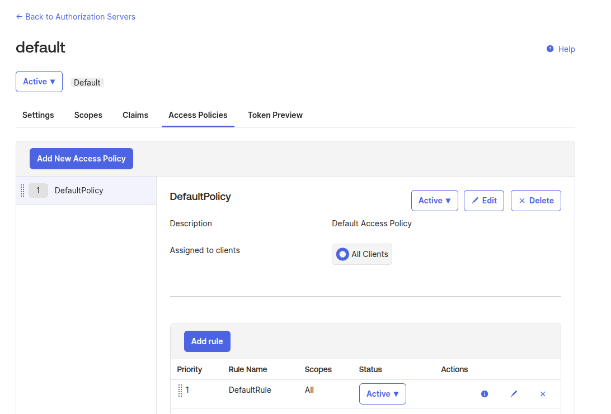The height and width of the screenshot is (414, 611).
Task: Click the Delete policy button
Action: pyautogui.click(x=535, y=201)
